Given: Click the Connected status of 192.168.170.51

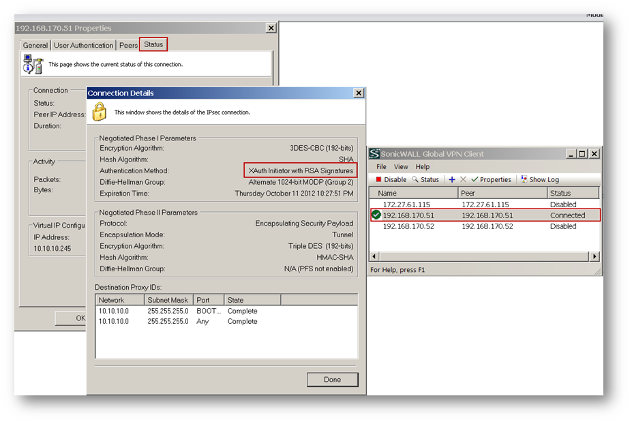Looking at the screenshot, I should coord(567,215).
